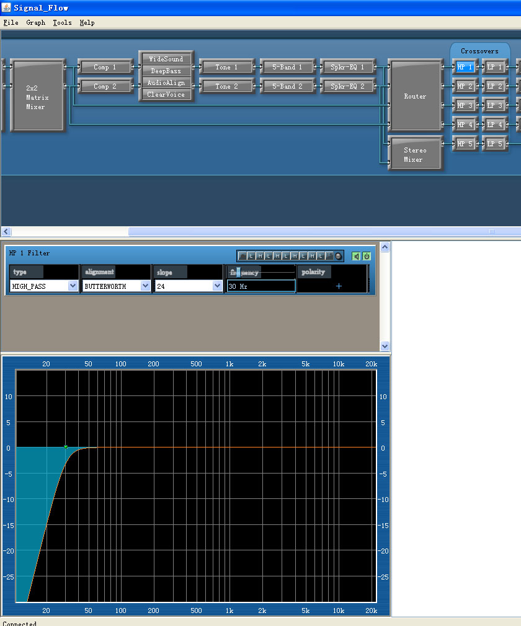
Task: Click the left arrow of the horizontal scrollbar
Action: pos(6,231)
